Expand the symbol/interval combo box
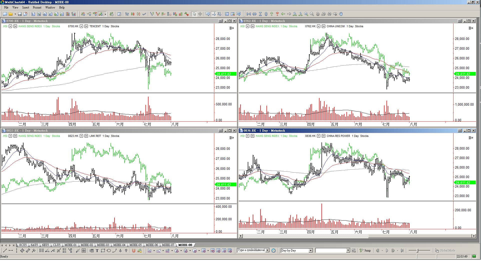Screen dimensions: 481x264 267,250
